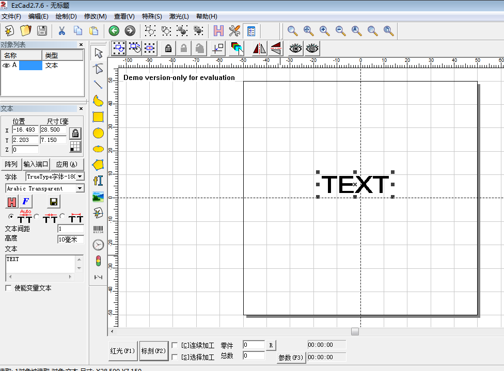Click the 应用(A) apply button
Screen dimensions: 504x371
click(x=67, y=165)
